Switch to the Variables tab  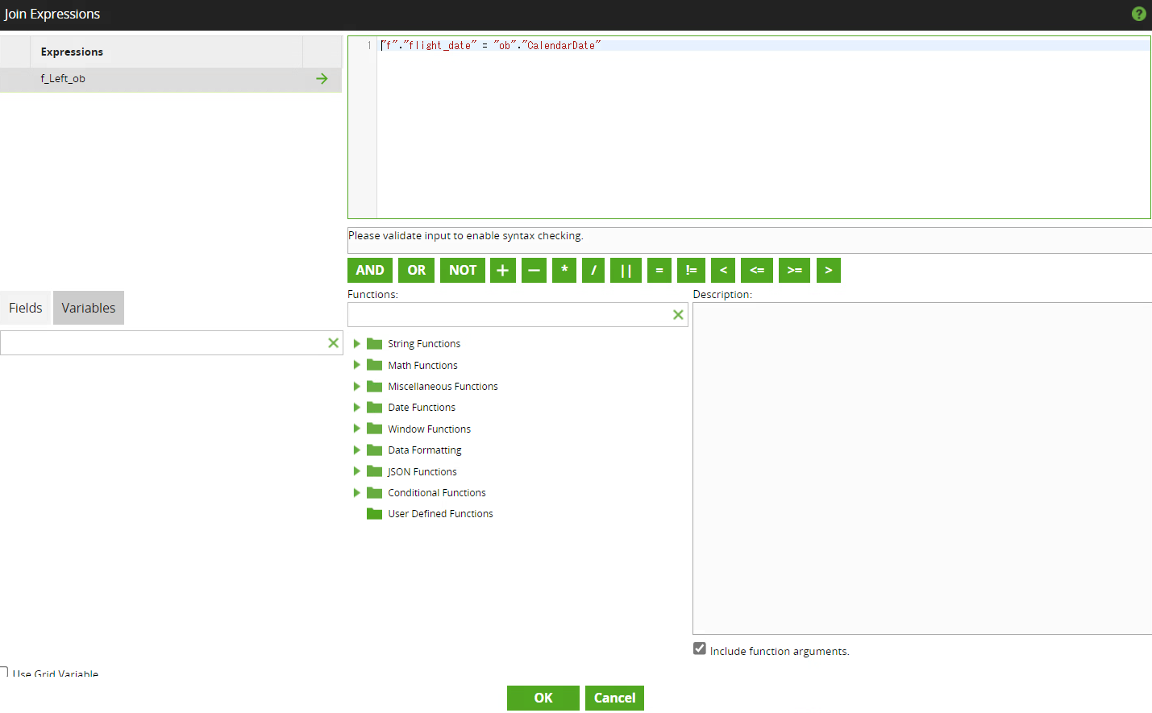coord(89,309)
